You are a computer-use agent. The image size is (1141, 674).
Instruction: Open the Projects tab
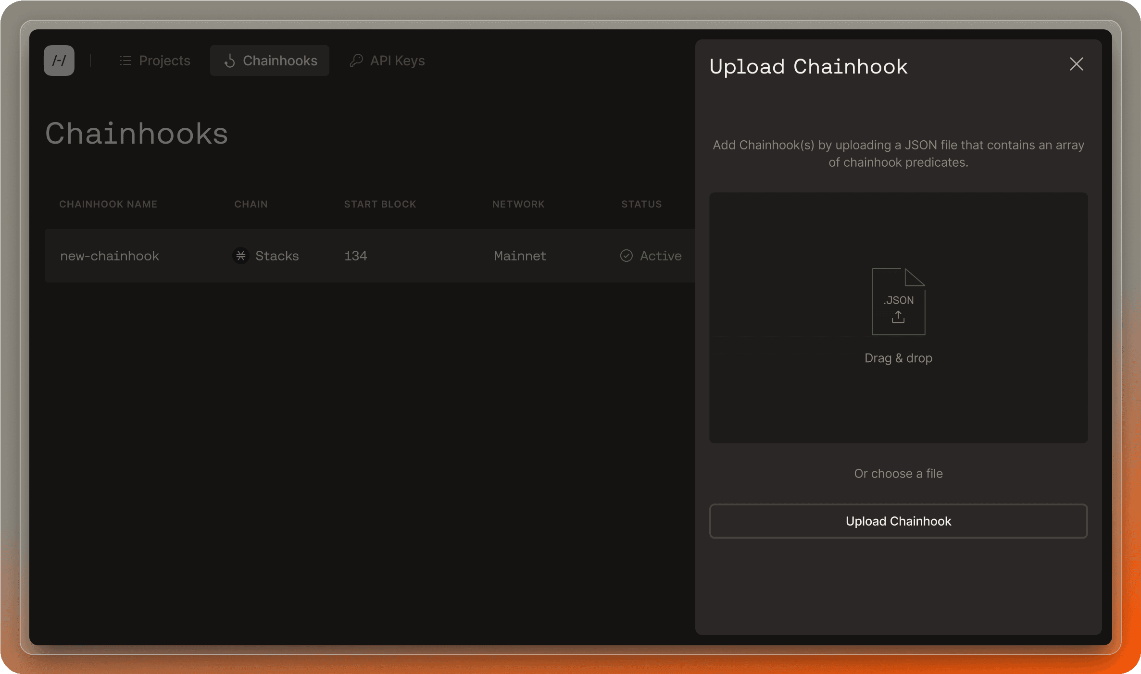point(164,61)
